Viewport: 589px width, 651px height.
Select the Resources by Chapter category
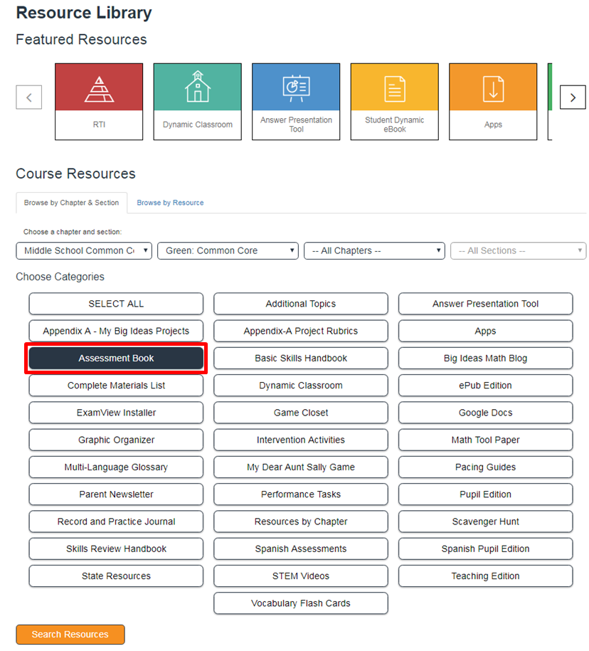click(x=301, y=522)
